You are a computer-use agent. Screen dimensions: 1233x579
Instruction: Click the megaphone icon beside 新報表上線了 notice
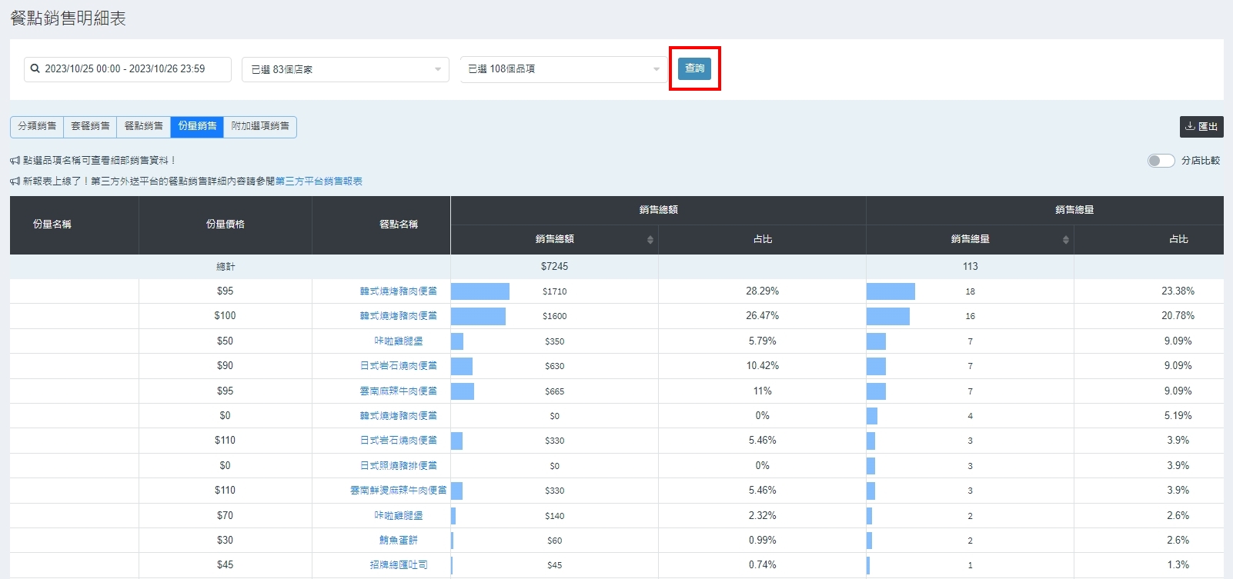coord(15,181)
